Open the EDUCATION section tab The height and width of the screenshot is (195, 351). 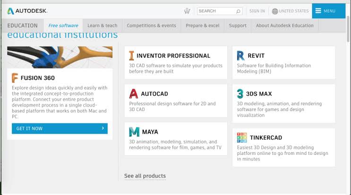point(22,25)
